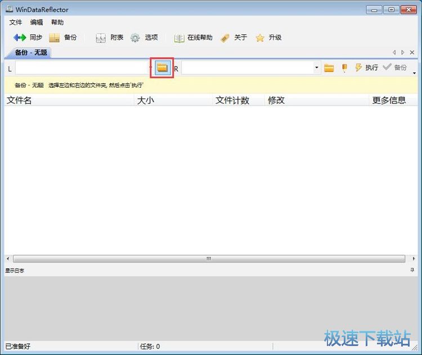
Task: Maximize the WinDataReflector window
Action: coord(391,10)
